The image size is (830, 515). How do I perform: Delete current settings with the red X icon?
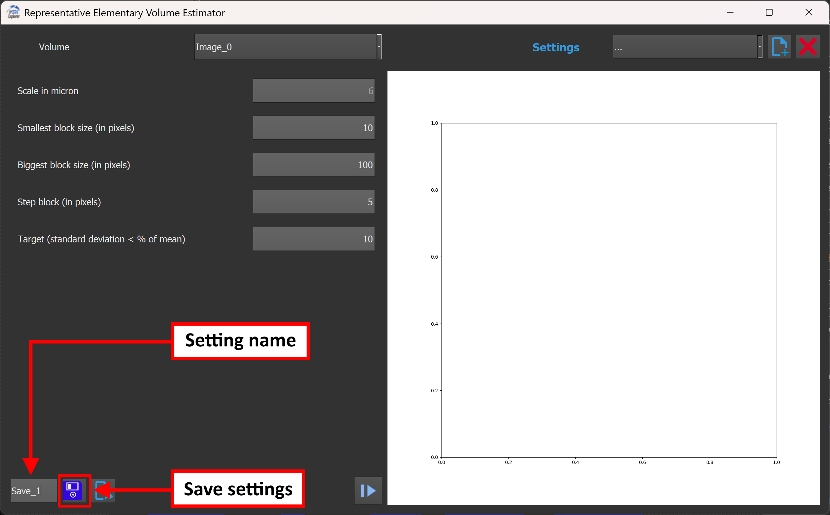[x=808, y=47]
